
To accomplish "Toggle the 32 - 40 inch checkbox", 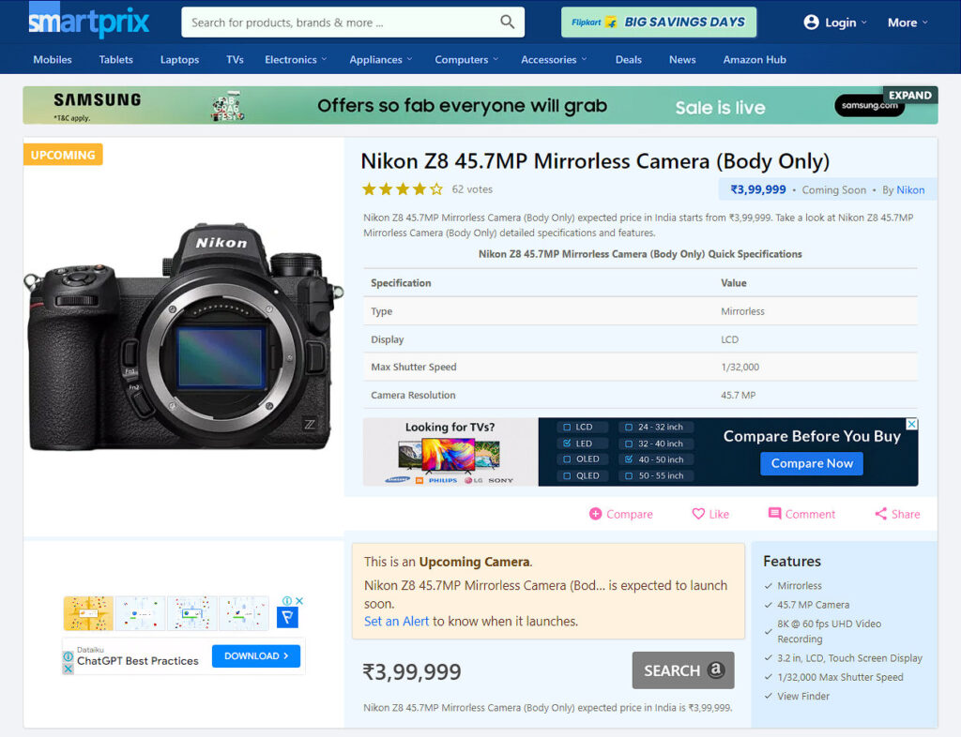I will pos(628,444).
